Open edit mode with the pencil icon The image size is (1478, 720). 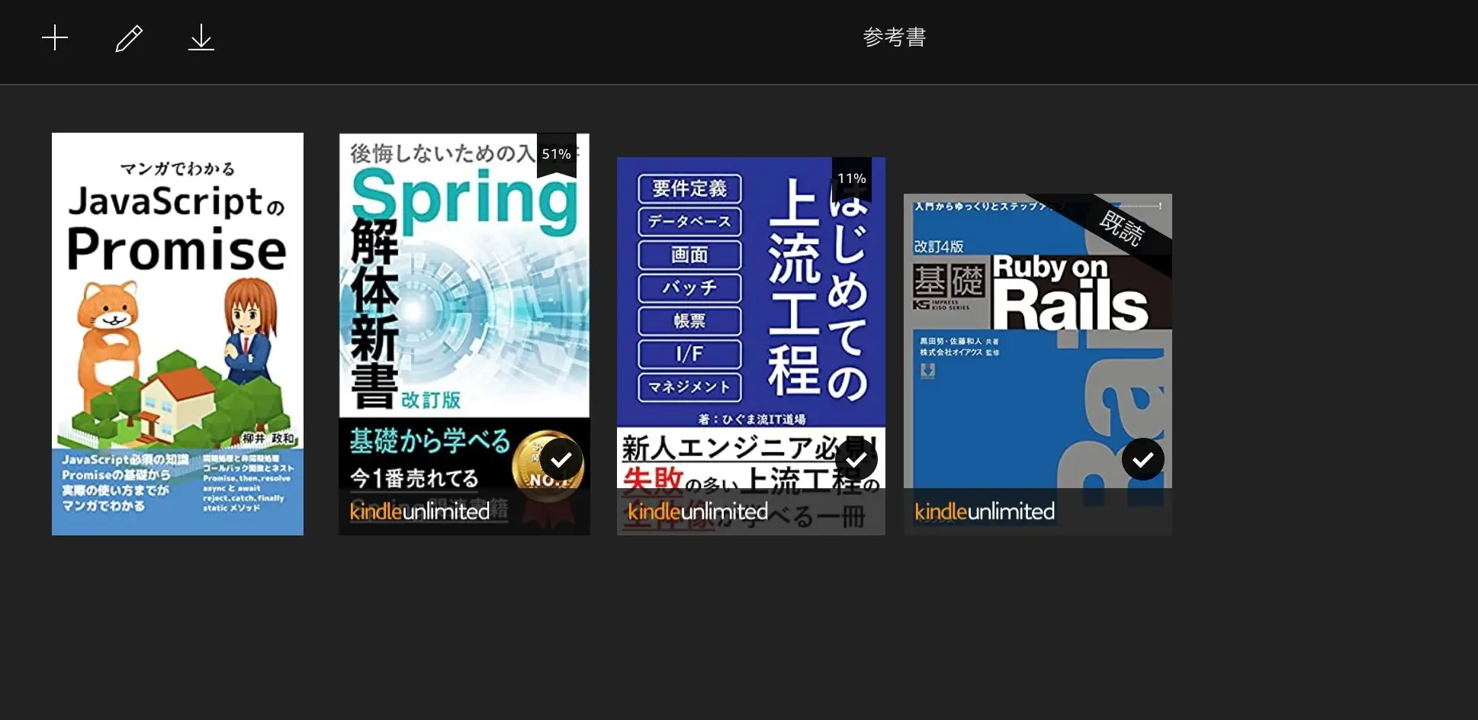pyautogui.click(x=129, y=38)
